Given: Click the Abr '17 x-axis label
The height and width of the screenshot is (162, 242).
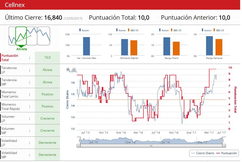Looking at the screenshot, I should point(209,132).
